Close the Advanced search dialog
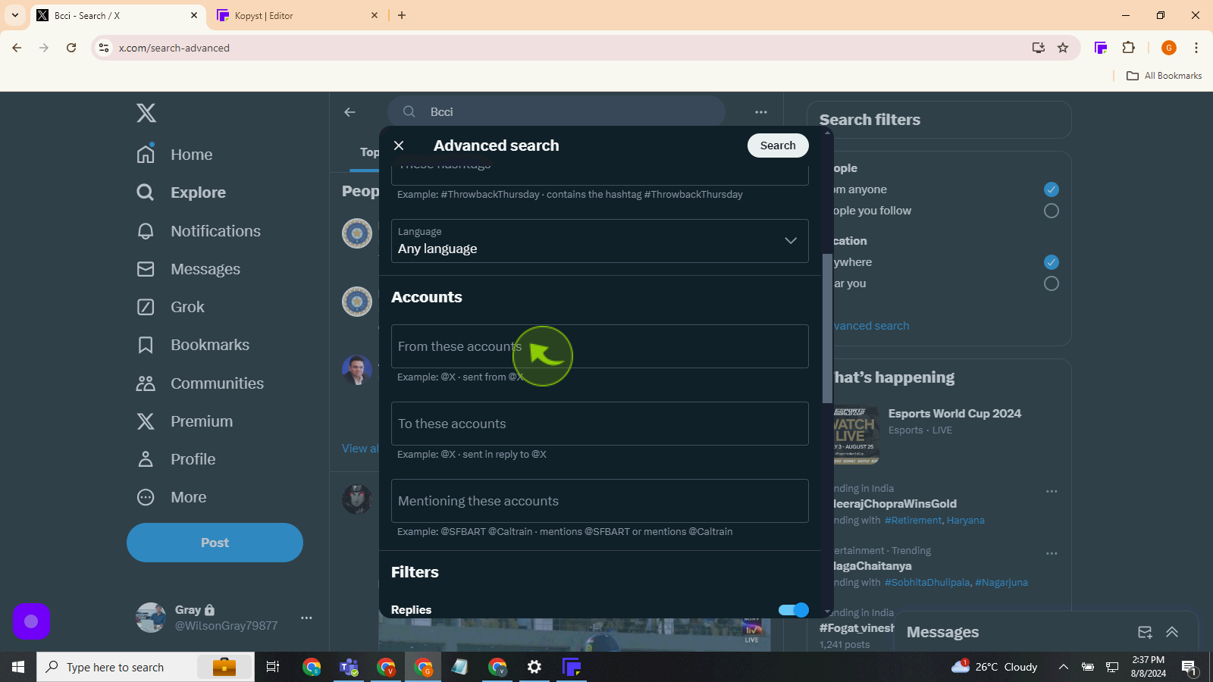This screenshot has height=682, width=1213. pyautogui.click(x=399, y=145)
